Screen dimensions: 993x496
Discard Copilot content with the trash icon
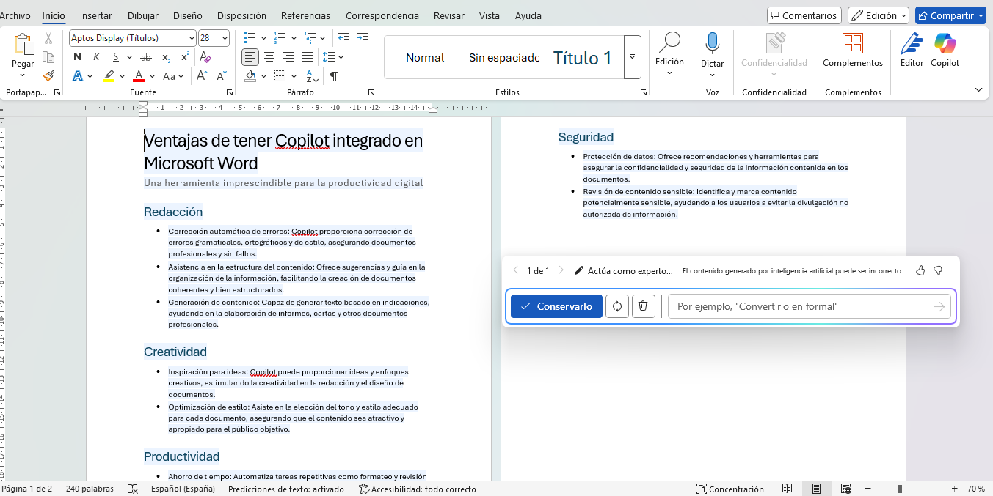coord(643,306)
